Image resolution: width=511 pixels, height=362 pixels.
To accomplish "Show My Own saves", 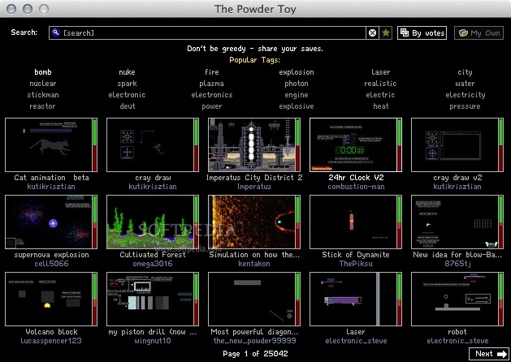I will (479, 33).
